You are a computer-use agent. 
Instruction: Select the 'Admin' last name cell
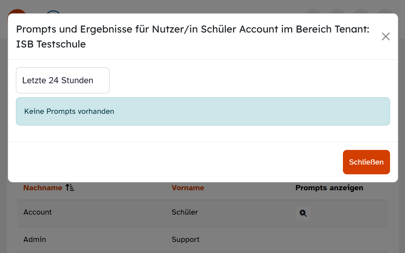click(35, 239)
